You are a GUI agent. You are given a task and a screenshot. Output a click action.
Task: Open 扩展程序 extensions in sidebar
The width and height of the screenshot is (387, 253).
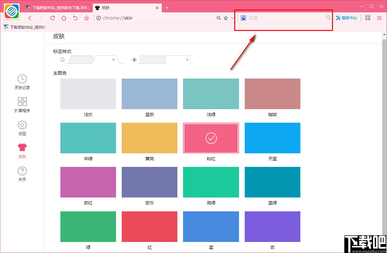coord(22,105)
